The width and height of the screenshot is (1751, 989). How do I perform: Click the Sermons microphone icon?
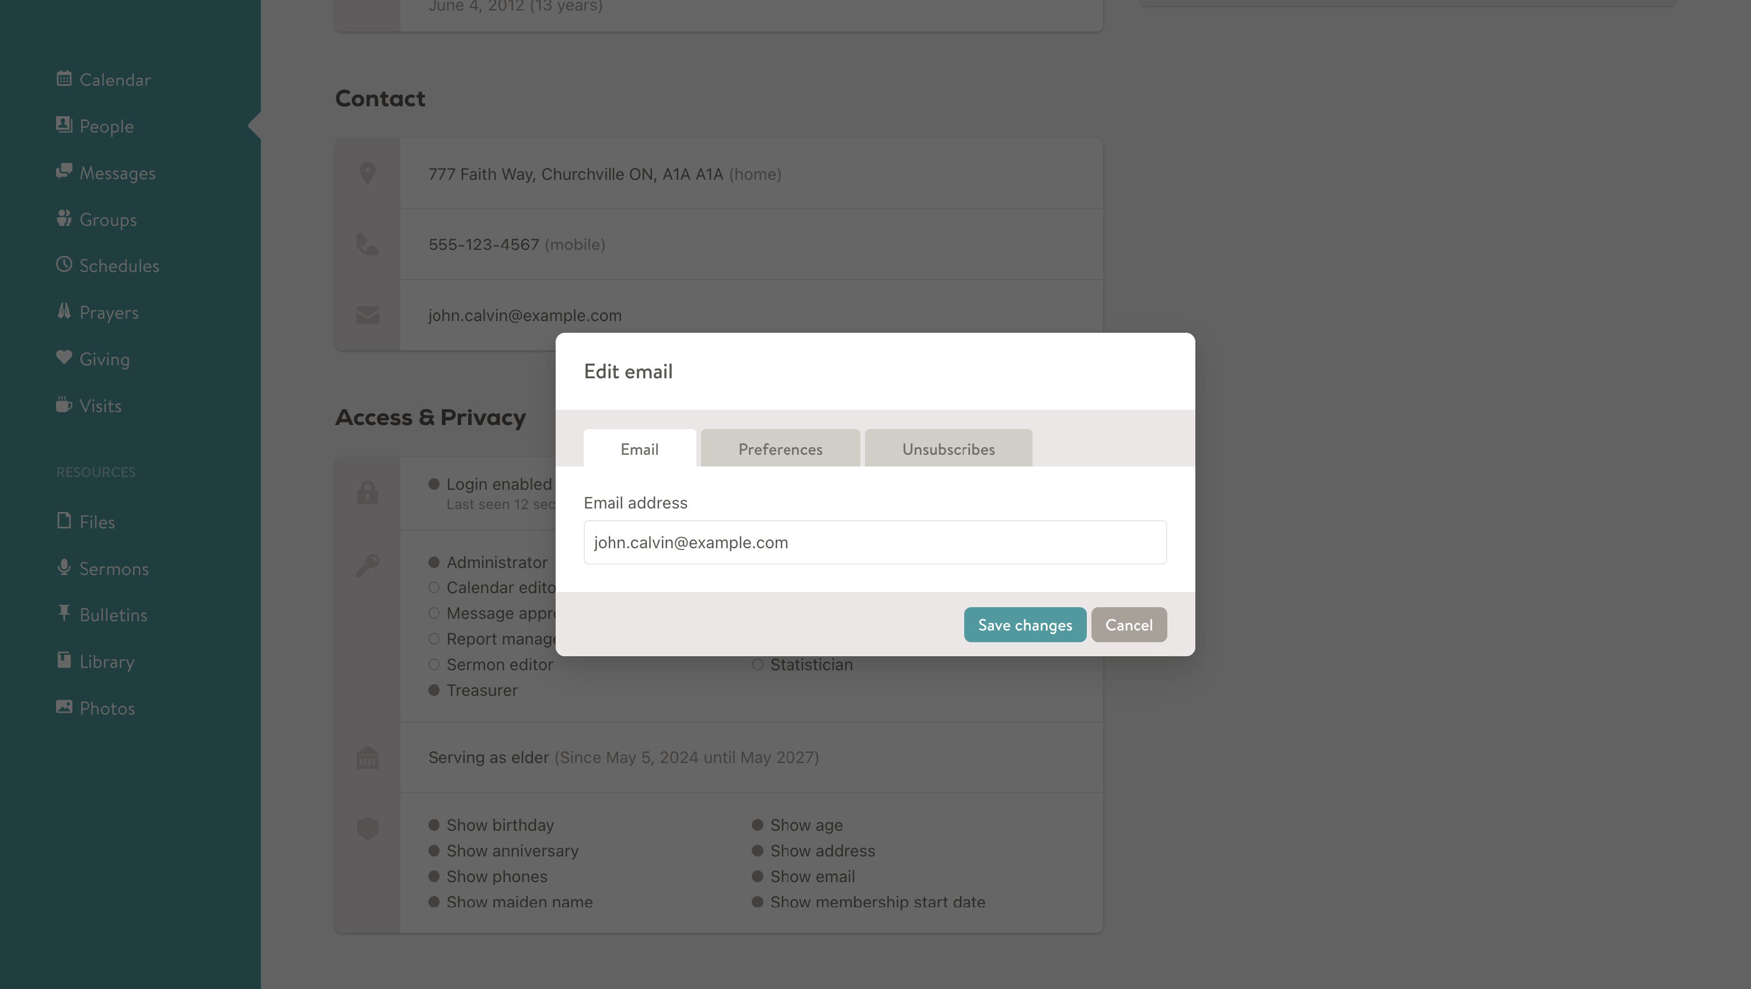[x=64, y=567]
